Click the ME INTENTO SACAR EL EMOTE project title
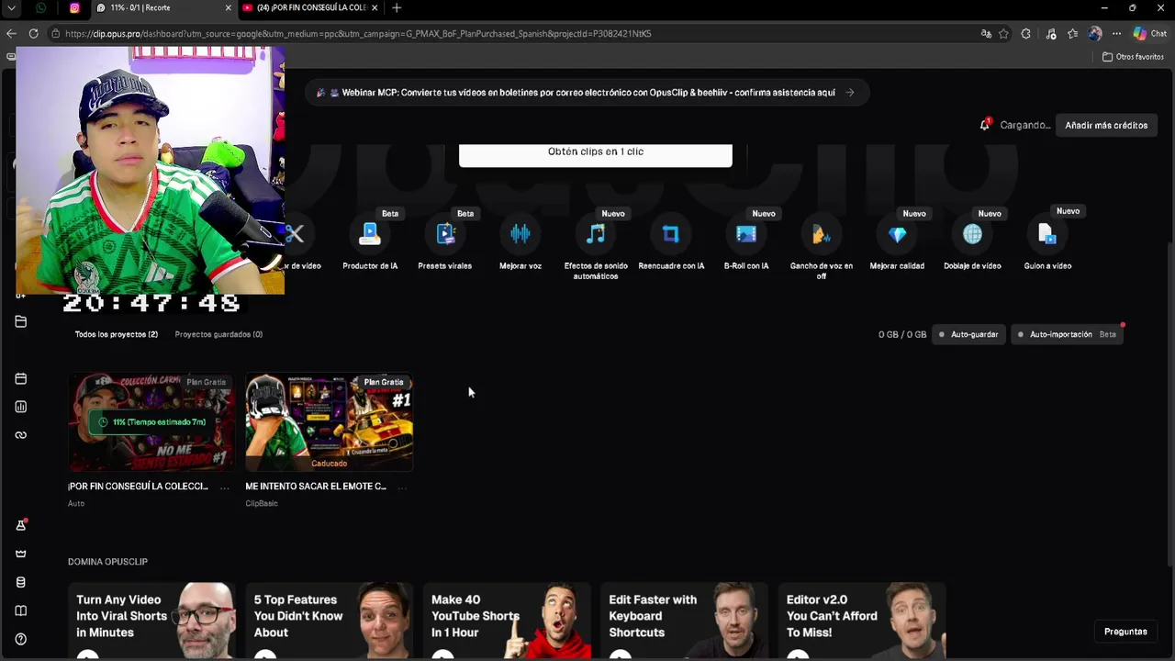Viewport: 1175px width, 661px height. pos(316,487)
